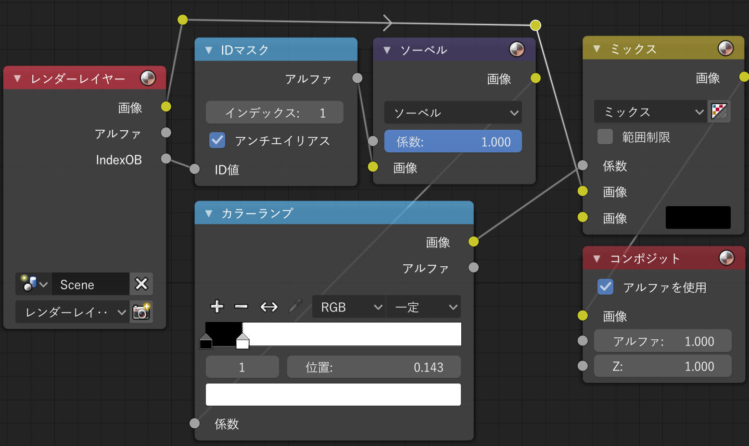This screenshot has width=749, height=446.
Task: Select the reroute dot above IDマスク node
Action: coord(182,19)
